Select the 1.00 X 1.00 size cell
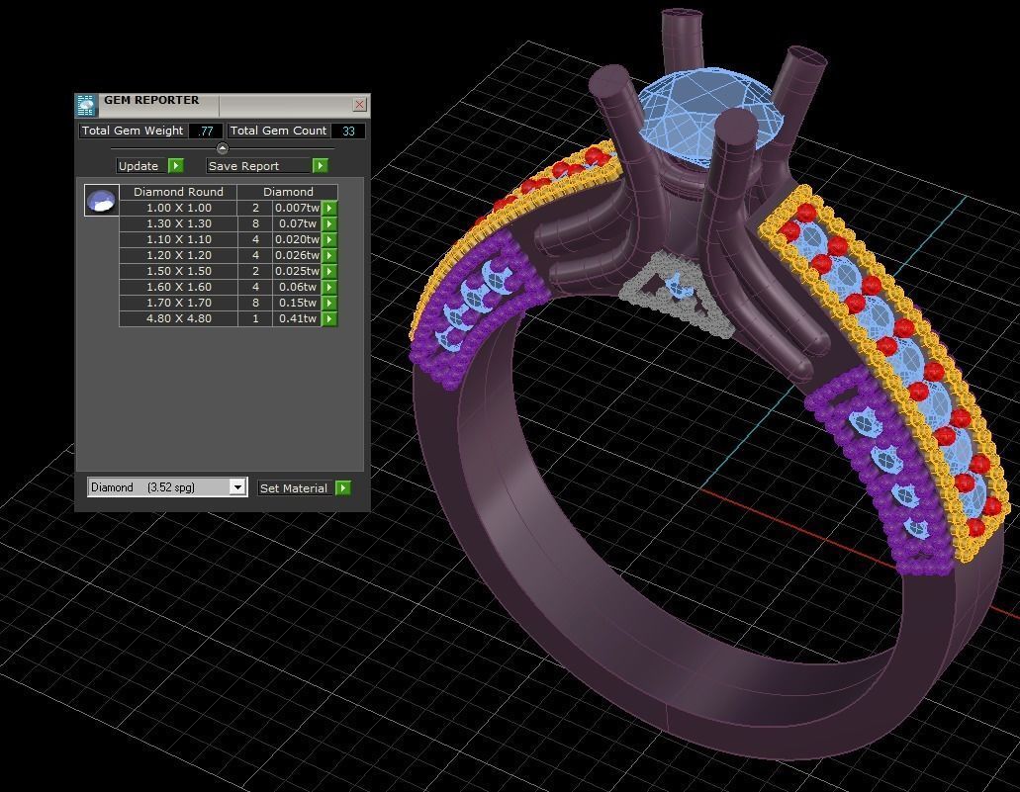Screen dimensions: 1020x792 (x=178, y=208)
